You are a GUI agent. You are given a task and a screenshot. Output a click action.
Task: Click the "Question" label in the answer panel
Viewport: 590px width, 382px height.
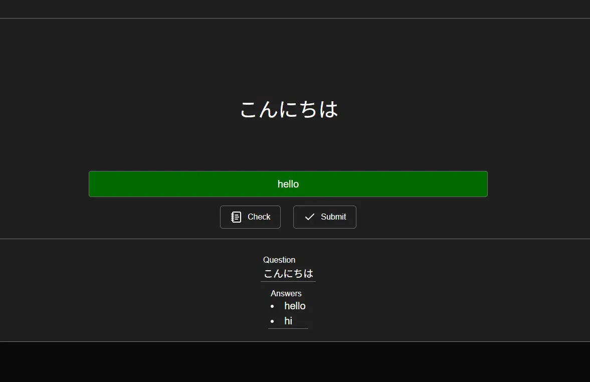click(x=279, y=260)
